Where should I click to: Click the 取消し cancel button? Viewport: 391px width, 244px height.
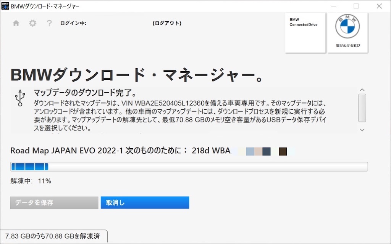145,202
